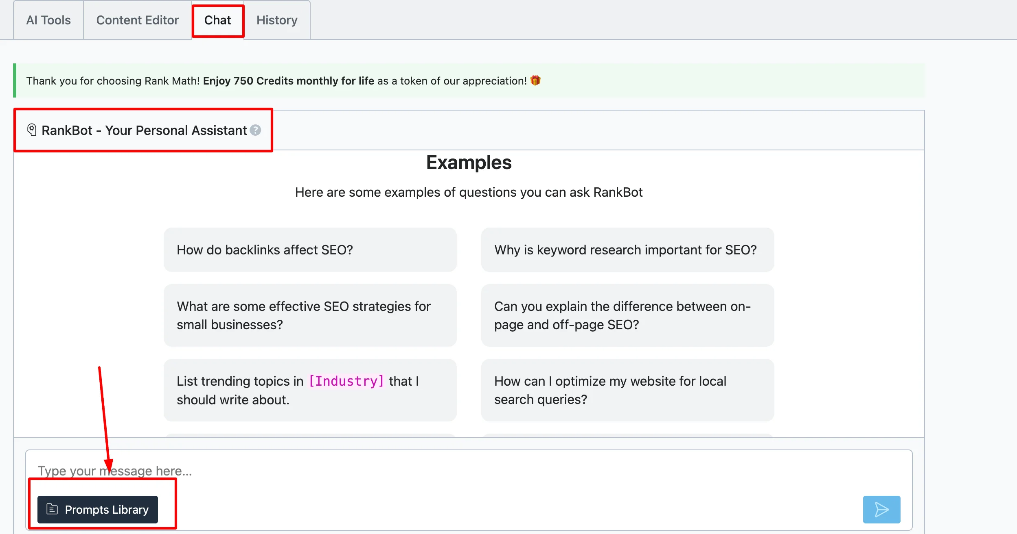Switch to the Content Editor tab

pos(137,20)
